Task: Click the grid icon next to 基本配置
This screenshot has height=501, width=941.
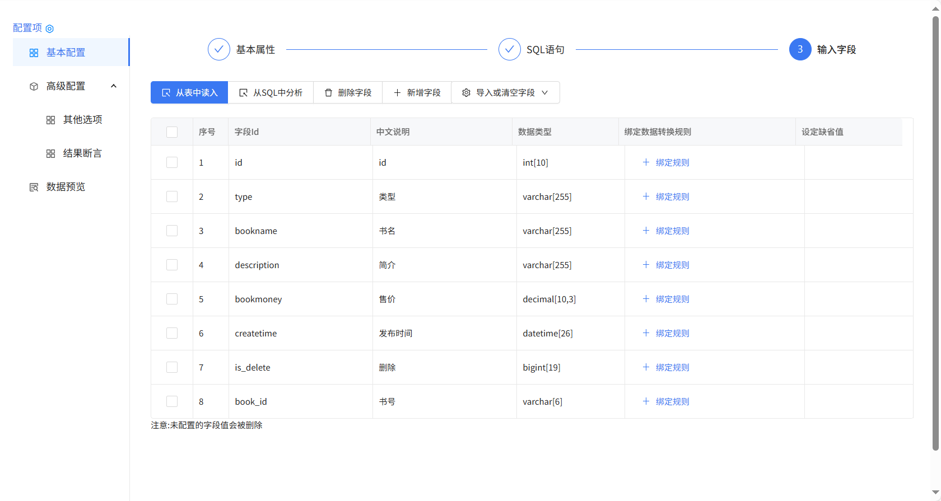Action: coord(34,53)
